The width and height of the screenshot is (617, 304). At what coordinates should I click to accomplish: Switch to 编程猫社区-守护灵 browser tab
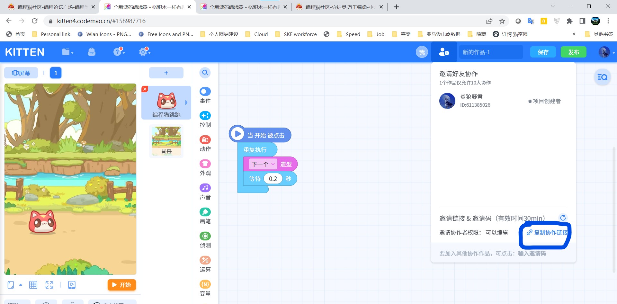pyautogui.click(x=339, y=7)
